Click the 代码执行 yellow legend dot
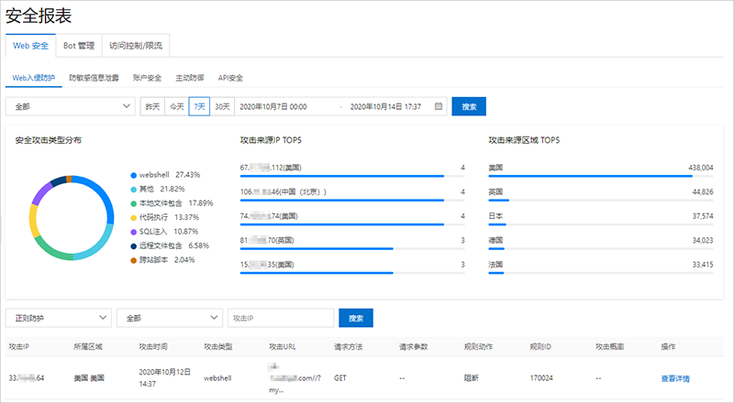 click(133, 218)
